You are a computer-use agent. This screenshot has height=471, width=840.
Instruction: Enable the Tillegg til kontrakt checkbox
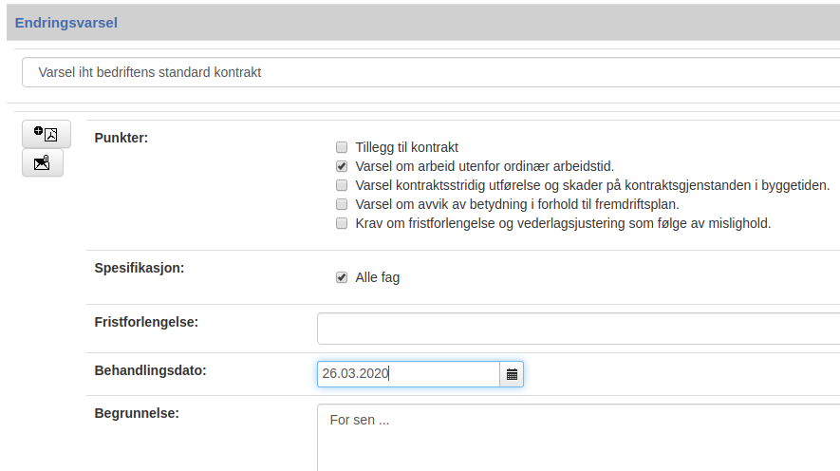click(342, 147)
